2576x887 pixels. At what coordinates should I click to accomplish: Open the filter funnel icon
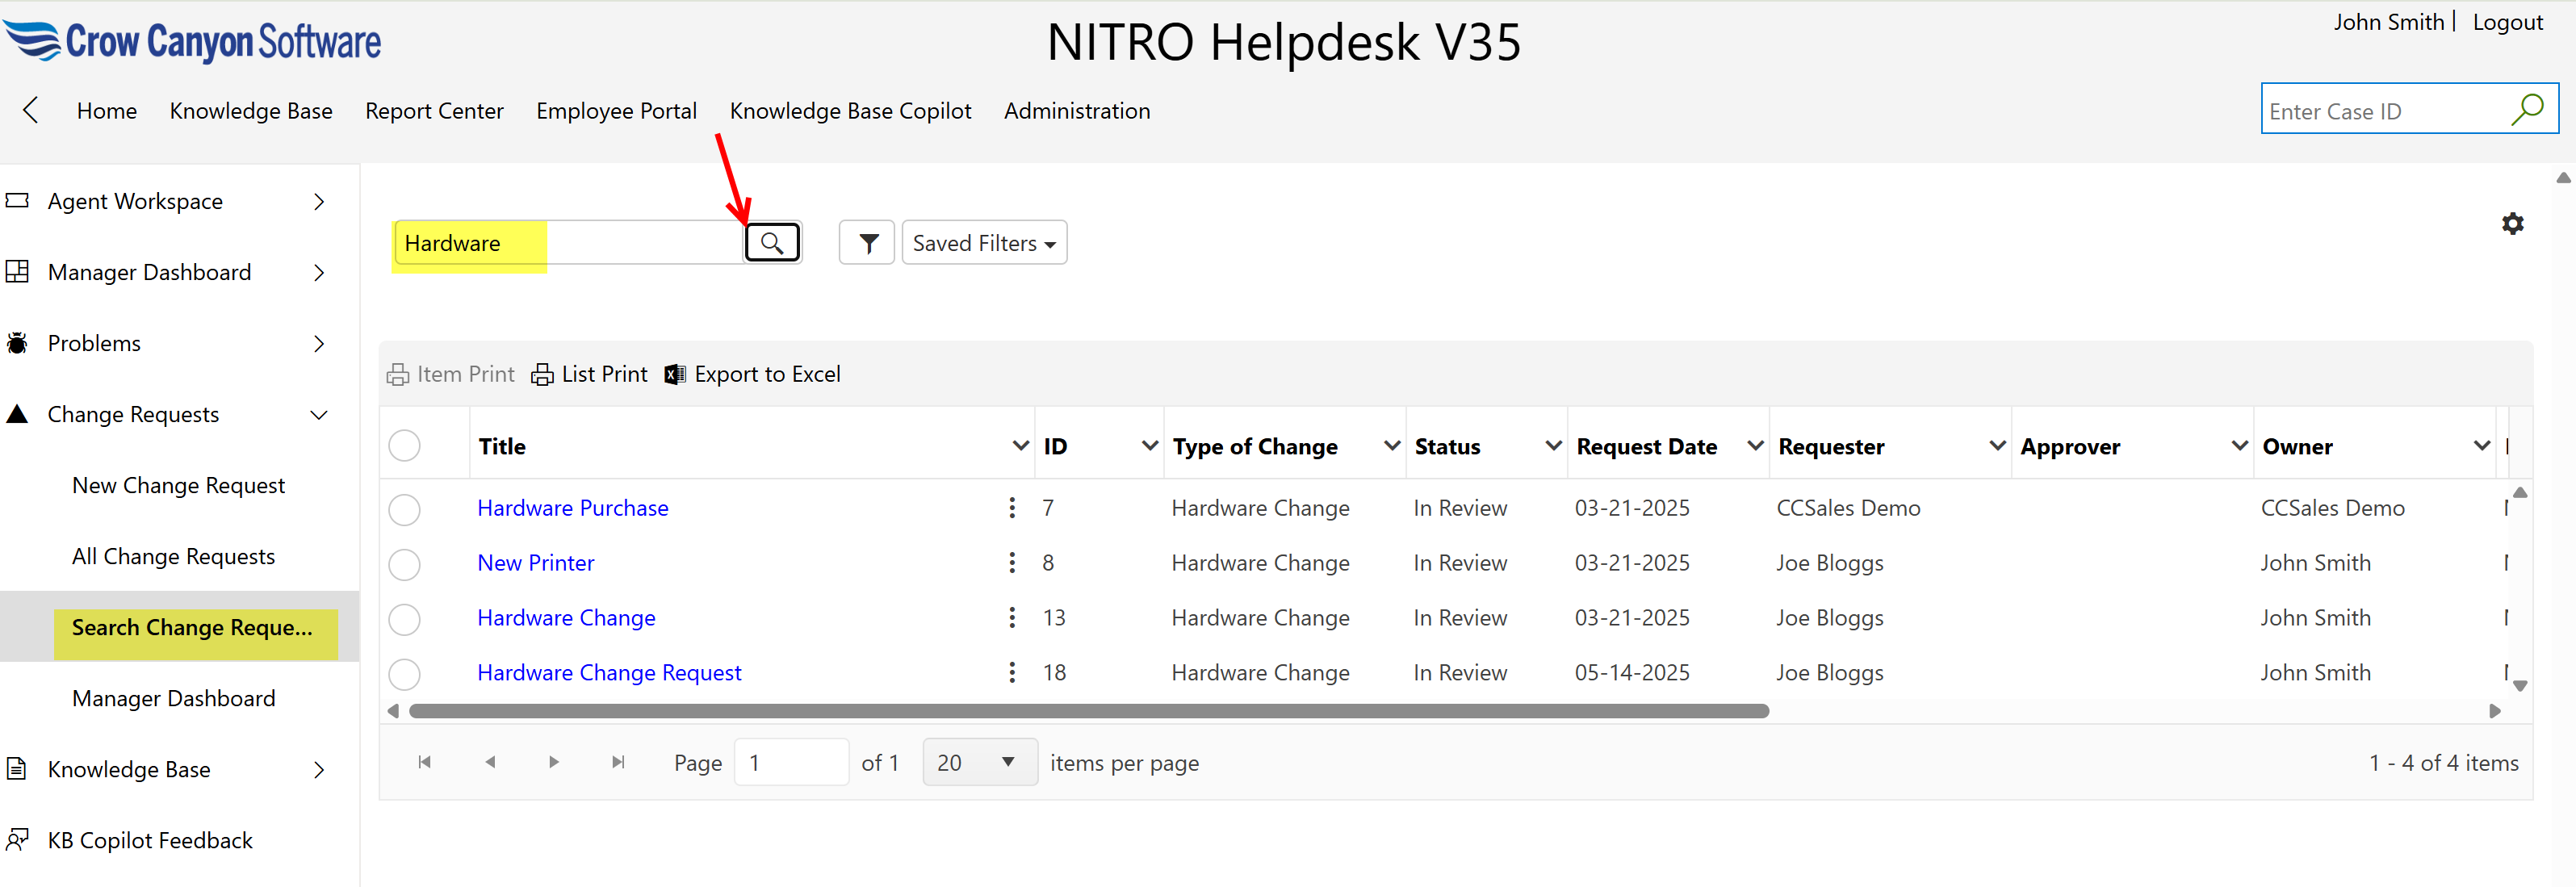pos(868,243)
